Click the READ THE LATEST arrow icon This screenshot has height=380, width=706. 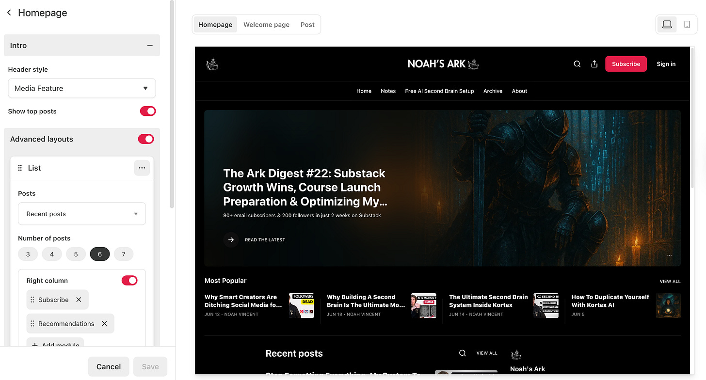[x=231, y=239]
